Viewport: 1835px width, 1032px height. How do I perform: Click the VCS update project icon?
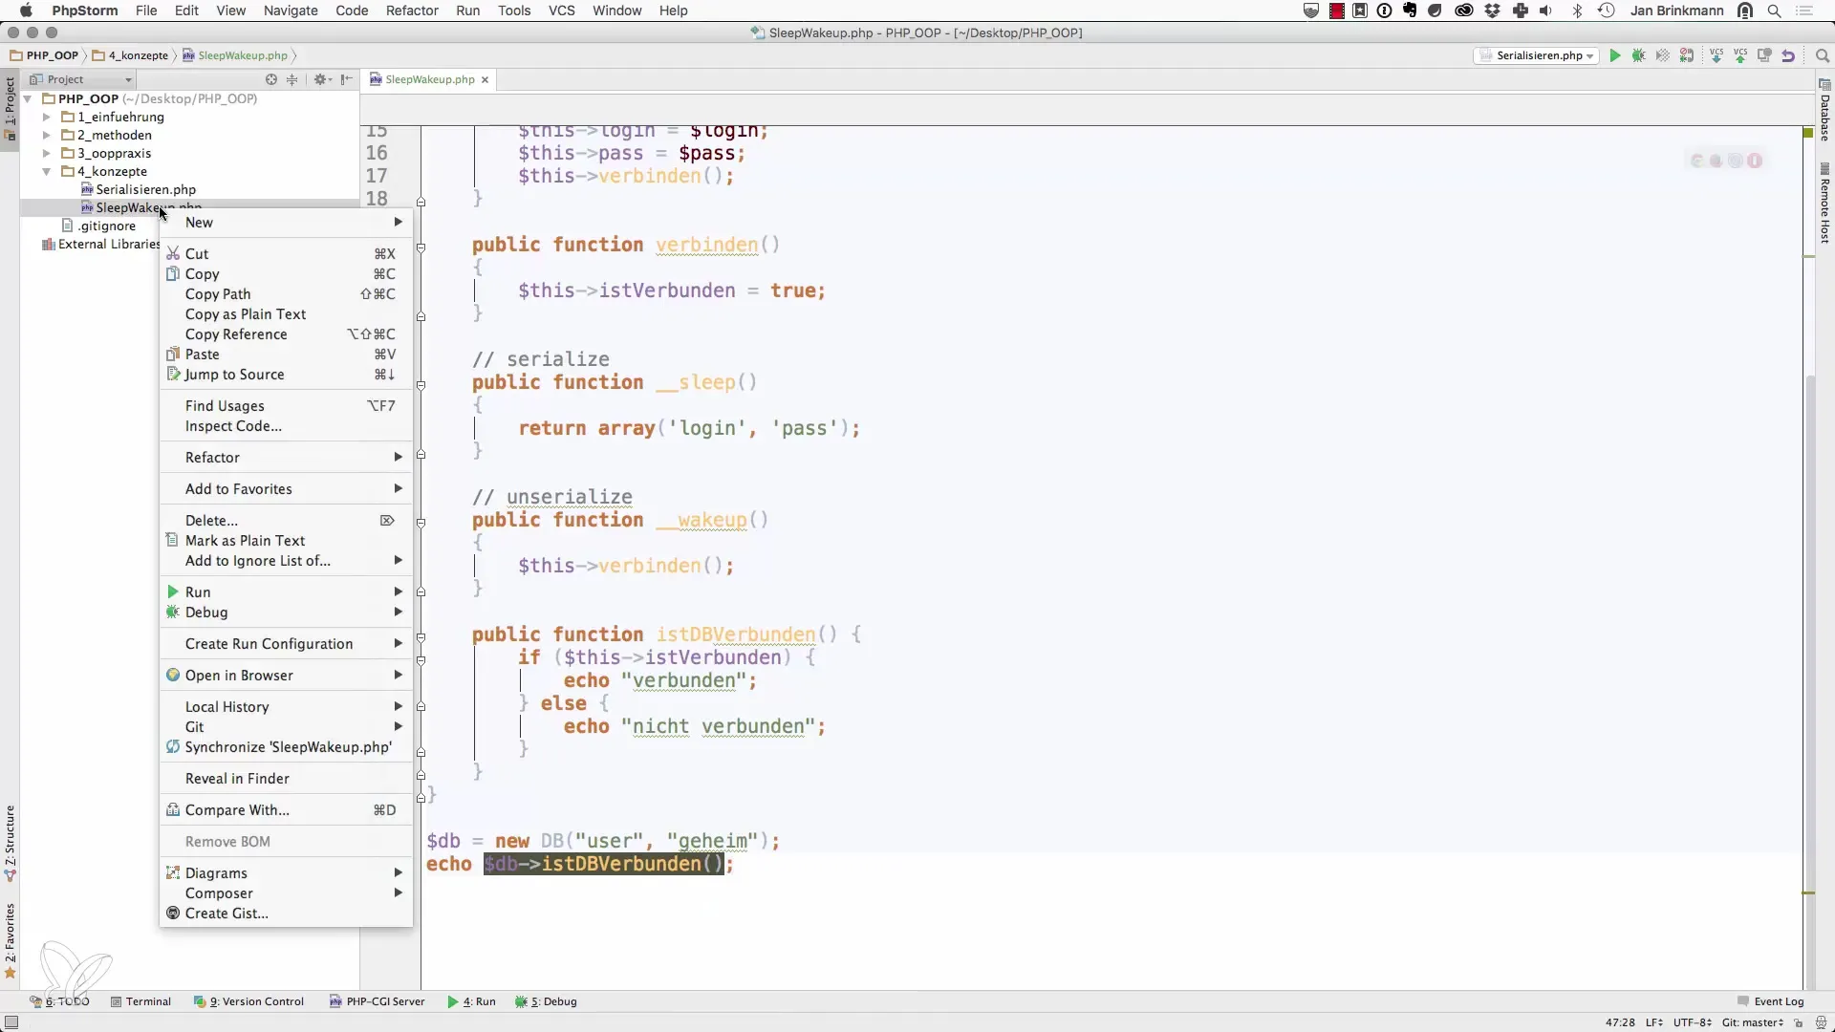[x=1716, y=55]
